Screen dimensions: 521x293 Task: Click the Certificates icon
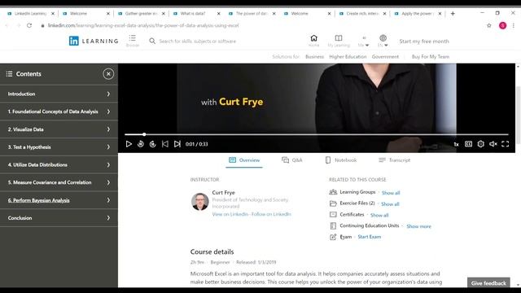[x=333, y=215]
